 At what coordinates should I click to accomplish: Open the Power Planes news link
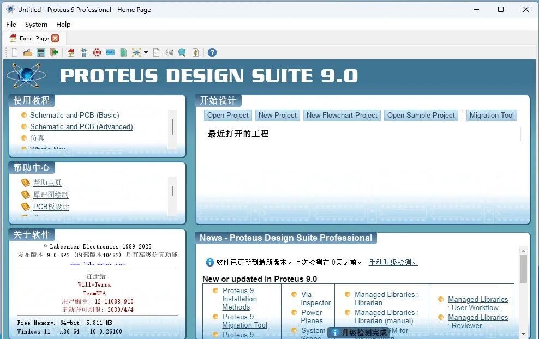click(x=312, y=317)
